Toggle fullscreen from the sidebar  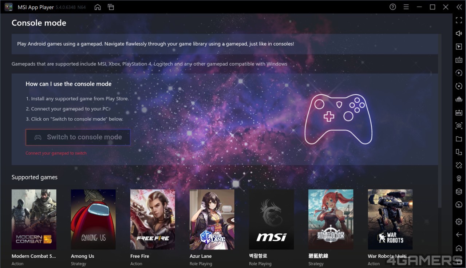[459, 20]
